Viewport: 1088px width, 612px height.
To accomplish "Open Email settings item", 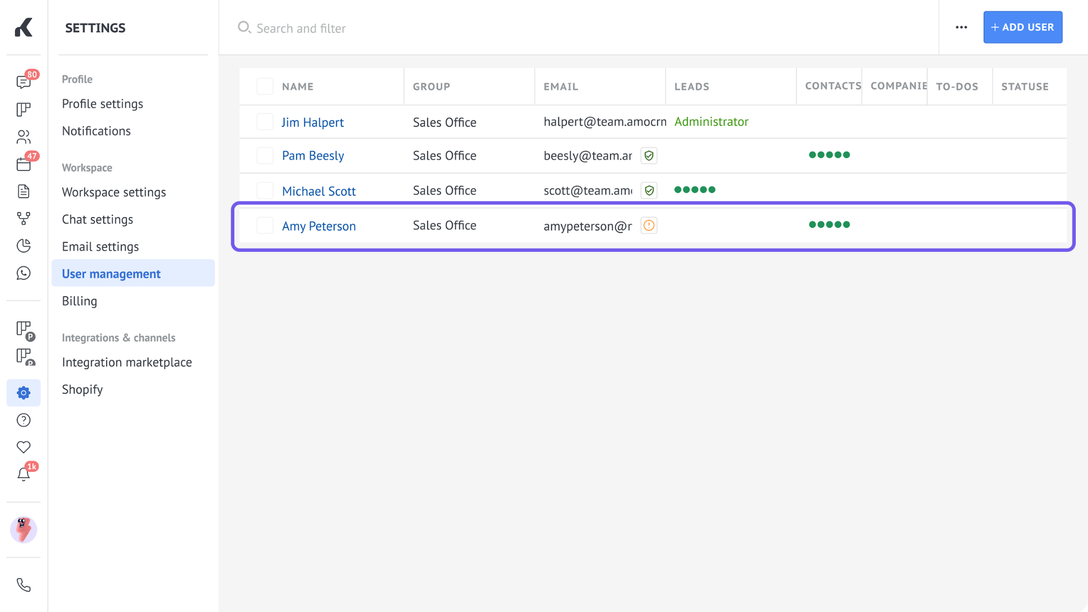I will point(100,246).
